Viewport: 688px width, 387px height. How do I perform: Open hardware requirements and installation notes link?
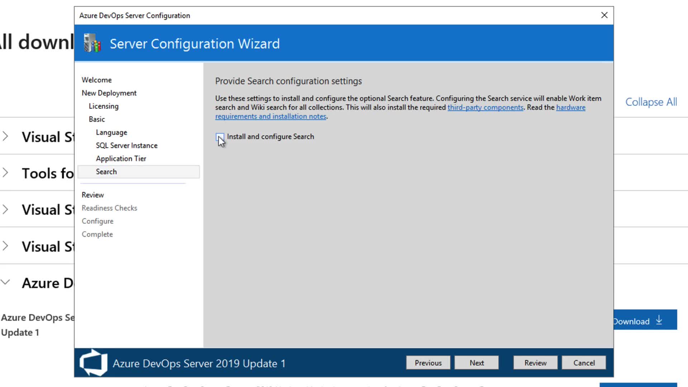[271, 116]
